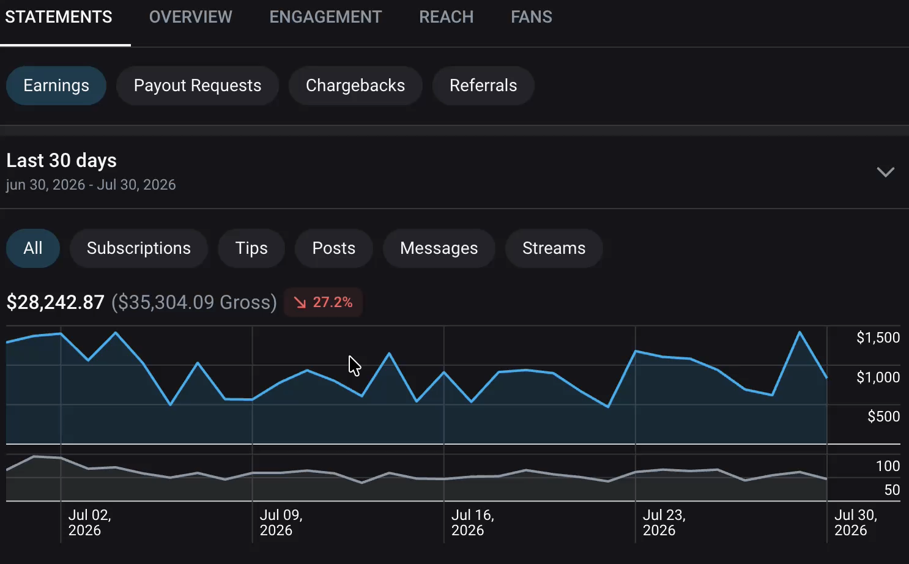Filter earnings by Tips
This screenshot has height=564, width=909.
point(251,248)
